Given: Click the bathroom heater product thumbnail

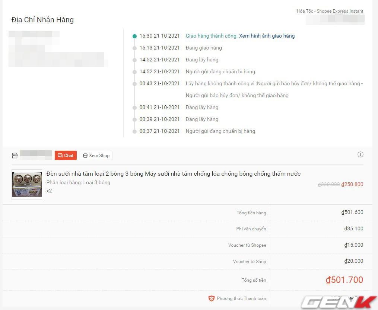Looking at the screenshot, I should 27,185.
